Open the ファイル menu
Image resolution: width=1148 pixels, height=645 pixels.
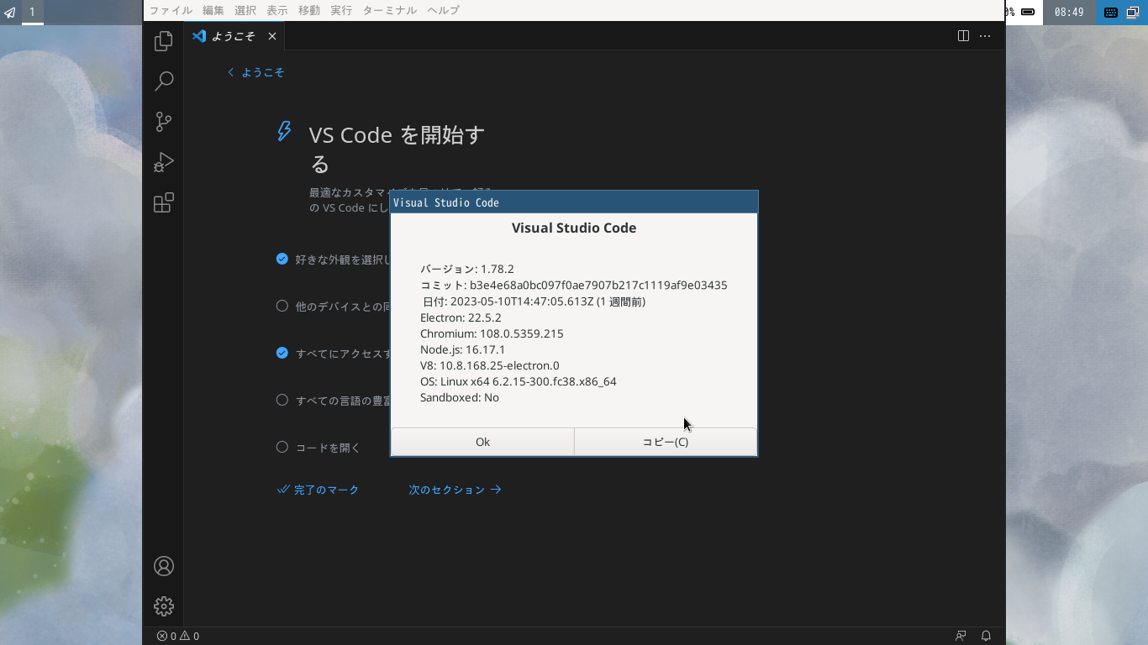171,10
